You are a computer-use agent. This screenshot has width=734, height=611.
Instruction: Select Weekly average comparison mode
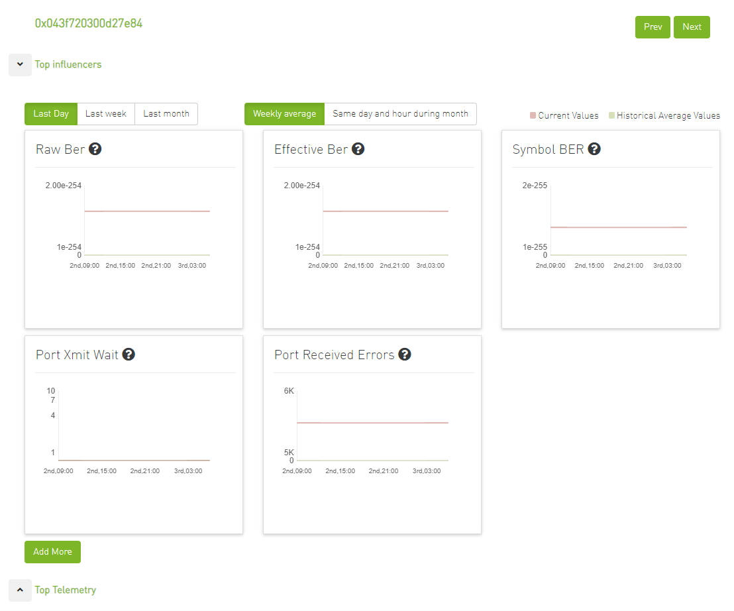tap(284, 114)
